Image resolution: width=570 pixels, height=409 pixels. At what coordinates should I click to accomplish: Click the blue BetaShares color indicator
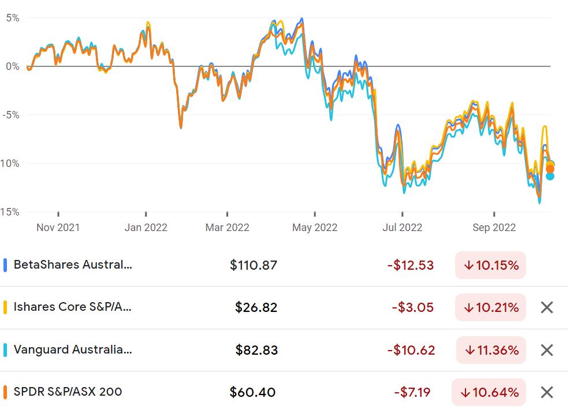[x=5, y=265]
